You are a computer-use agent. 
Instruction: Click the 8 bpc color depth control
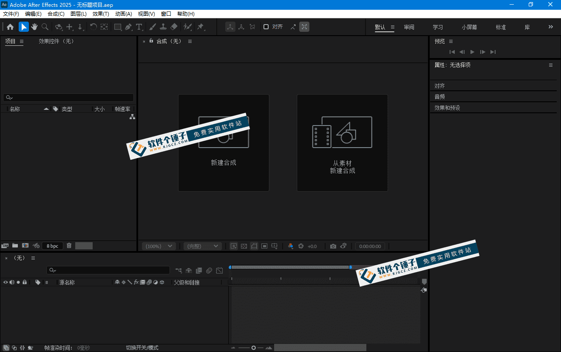point(52,246)
